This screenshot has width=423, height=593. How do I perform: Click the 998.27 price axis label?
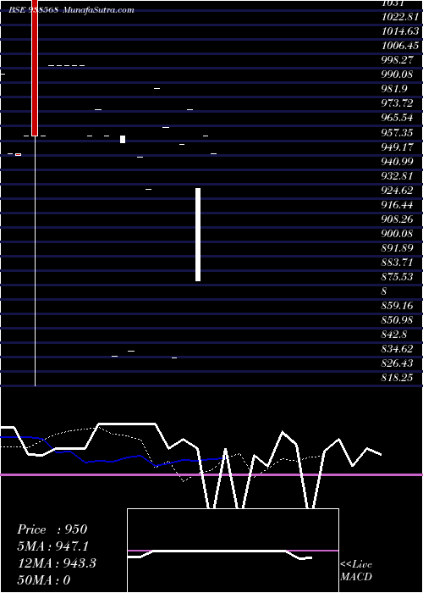[x=398, y=60]
